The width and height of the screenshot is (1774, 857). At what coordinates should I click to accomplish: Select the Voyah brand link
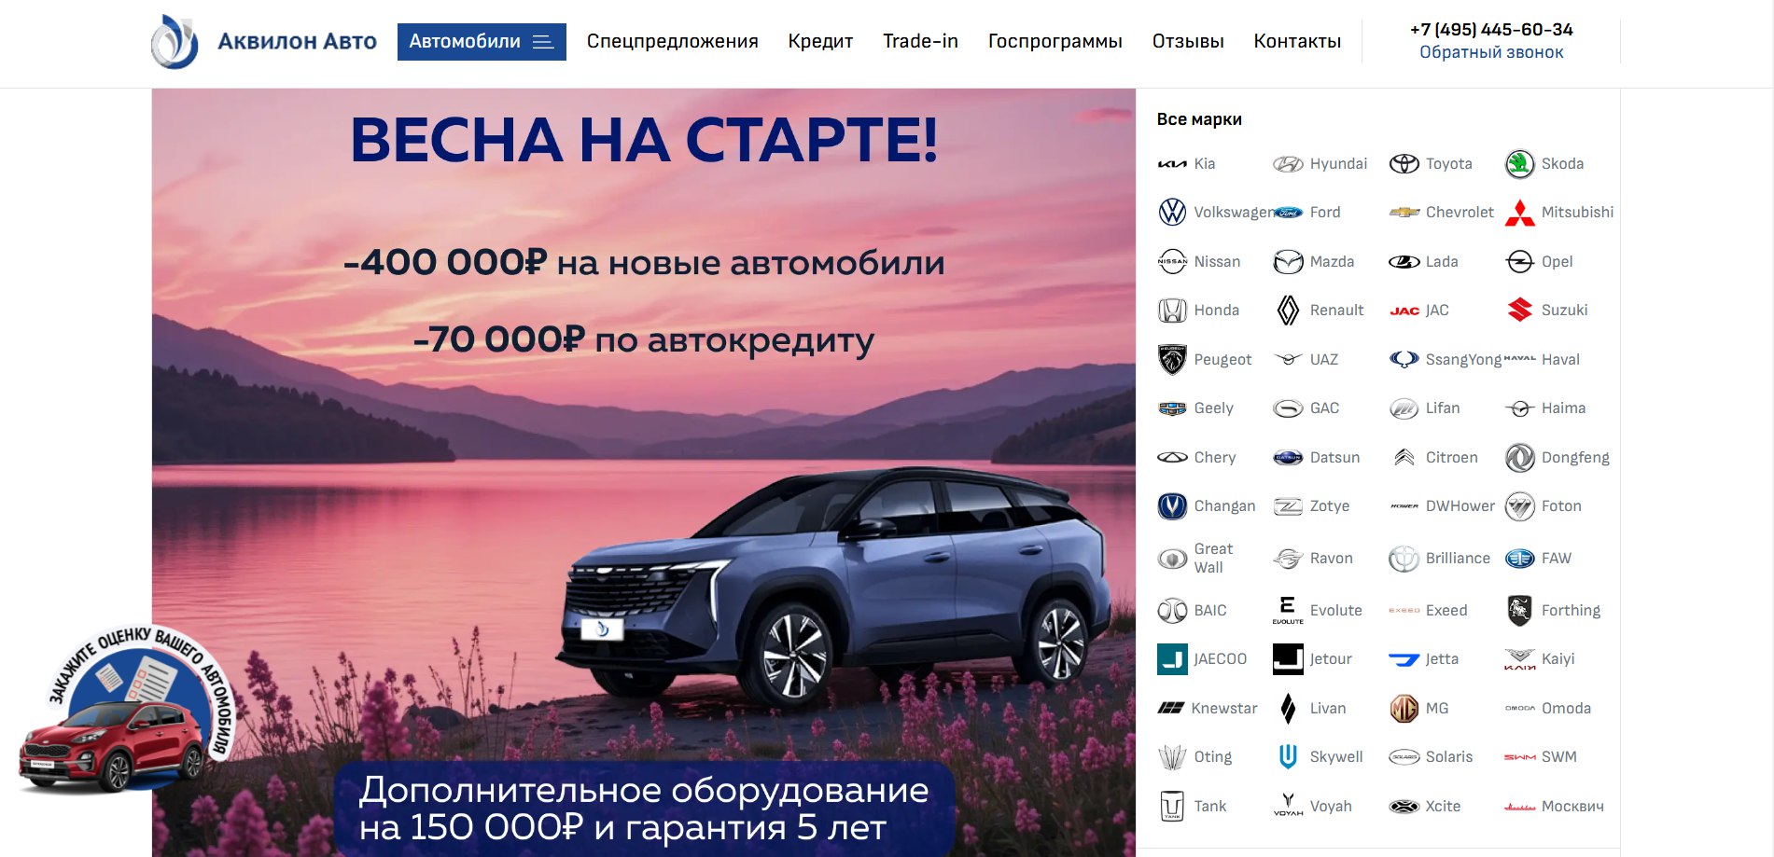tap(1312, 807)
